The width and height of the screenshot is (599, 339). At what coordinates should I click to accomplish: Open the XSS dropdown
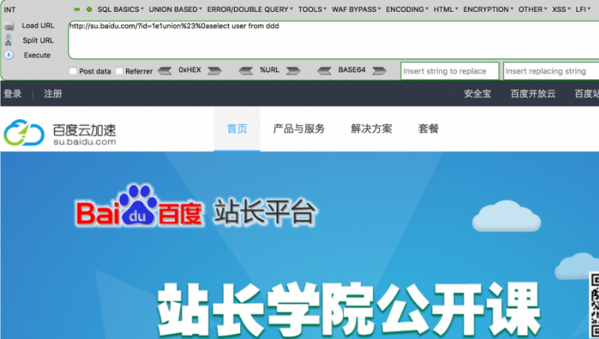pos(561,9)
